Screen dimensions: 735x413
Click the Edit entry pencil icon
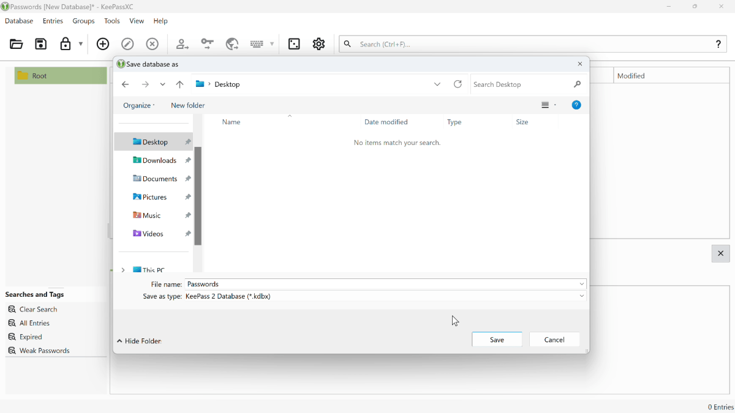[x=127, y=44]
